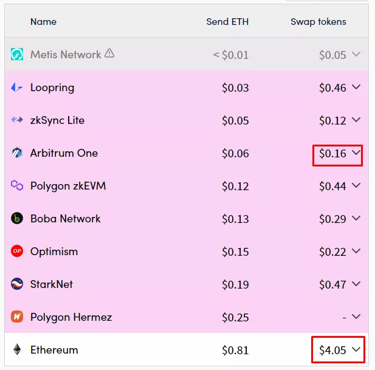Sort by the Name column header
375x370 pixels.
(x=43, y=22)
